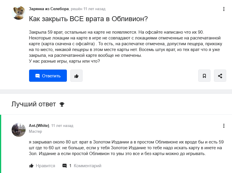
Task: Click the Лучший ответ heading
Action: [34, 104]
